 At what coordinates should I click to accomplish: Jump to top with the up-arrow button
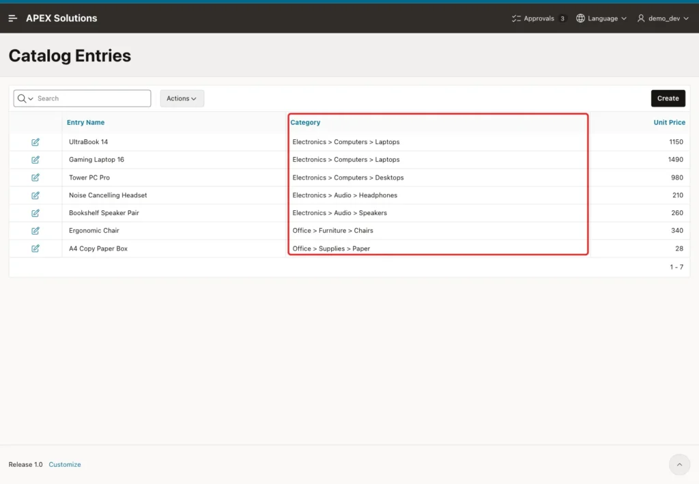pos(679,464)
